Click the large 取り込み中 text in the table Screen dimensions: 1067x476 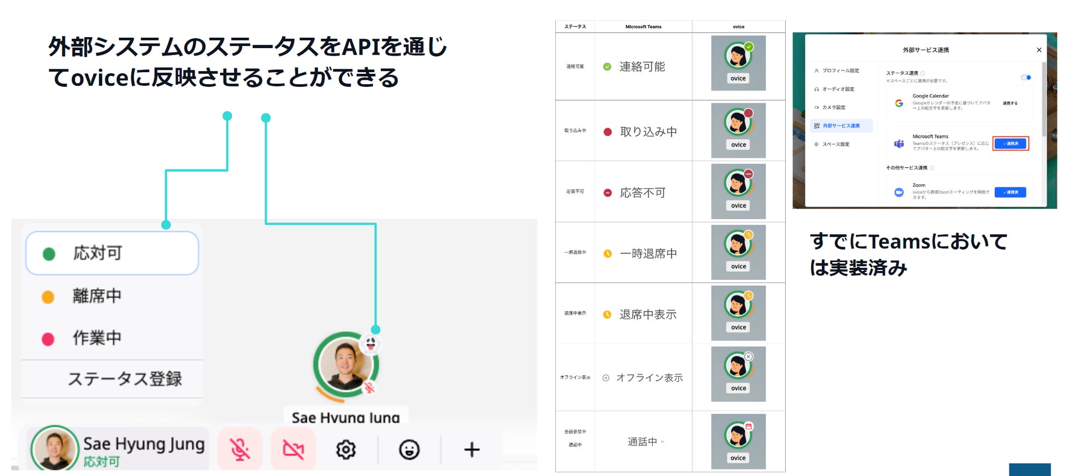[648, 132]
